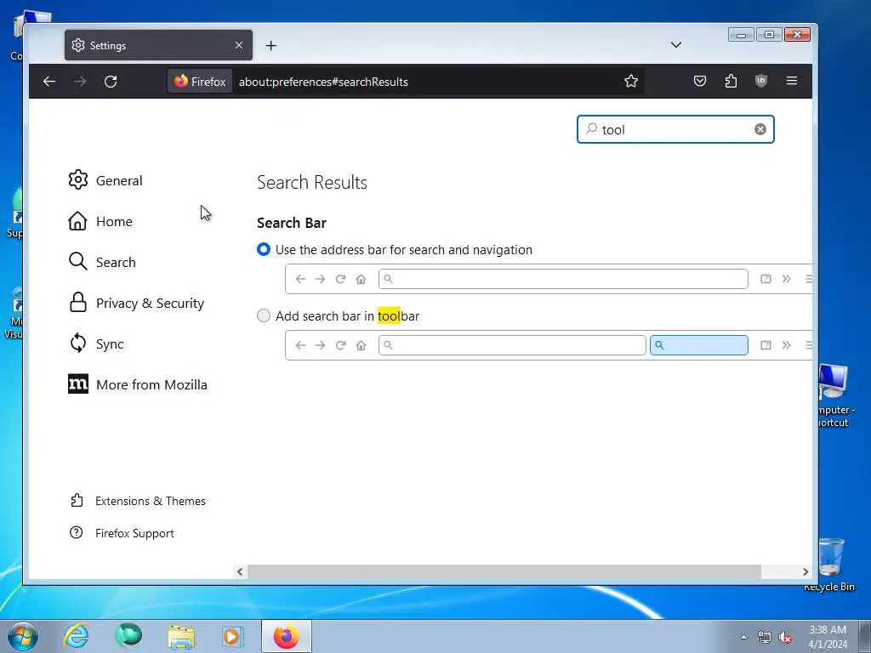Click the Find in Settings search field
This screenshot has width=871, height=653.
pyautogui.click(x=675, y=129)
